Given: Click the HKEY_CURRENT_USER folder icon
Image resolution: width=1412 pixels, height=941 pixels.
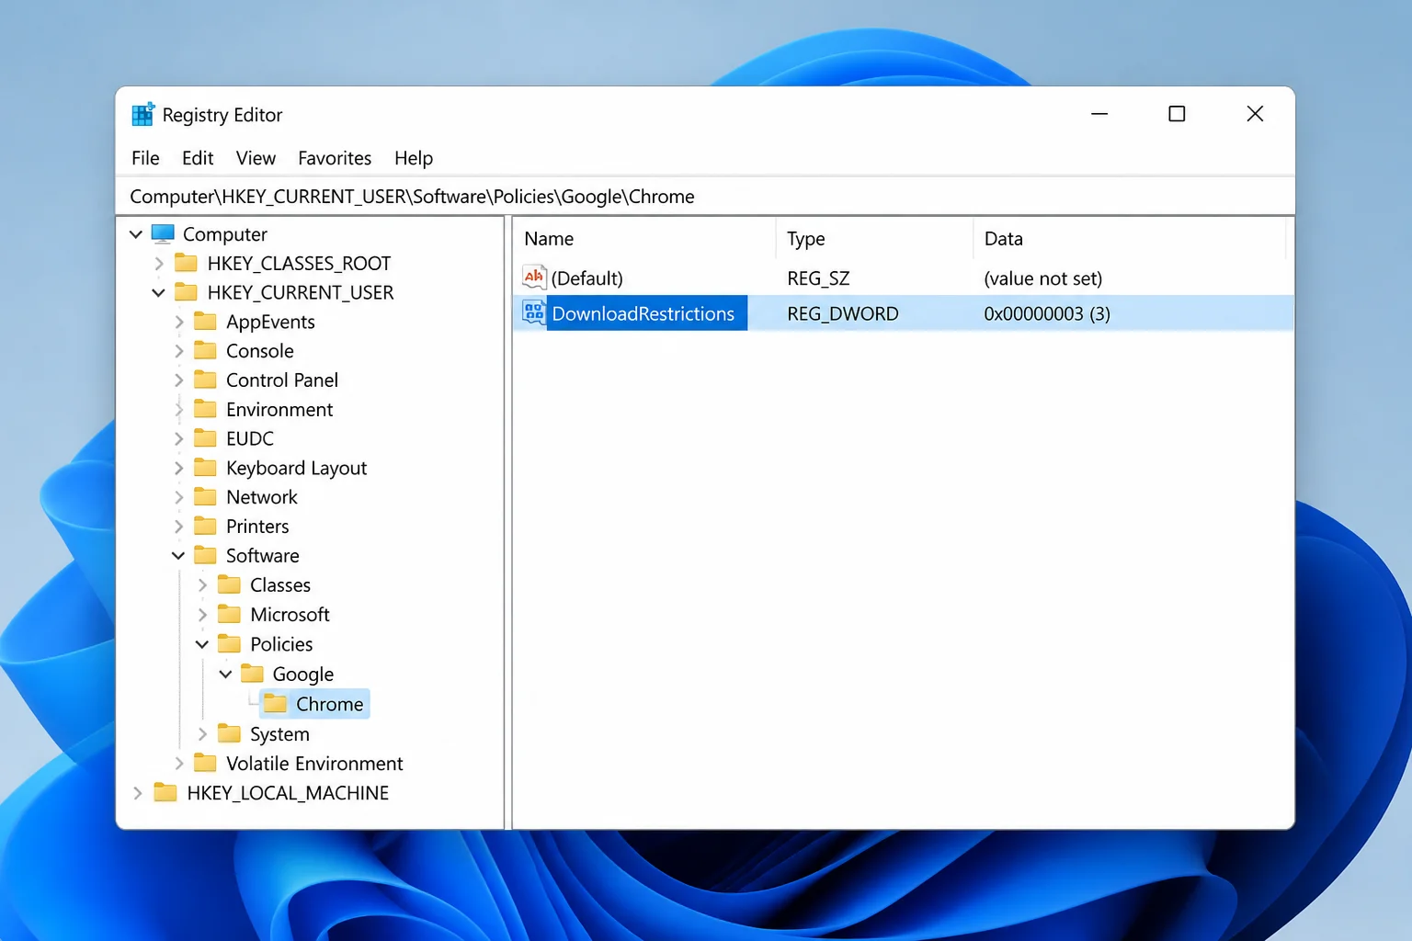Looking at the screenshot, I should point(187,292).
